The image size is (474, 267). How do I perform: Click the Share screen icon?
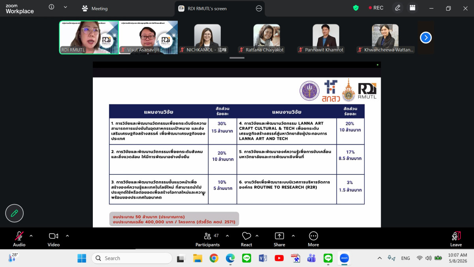(279, 236)
